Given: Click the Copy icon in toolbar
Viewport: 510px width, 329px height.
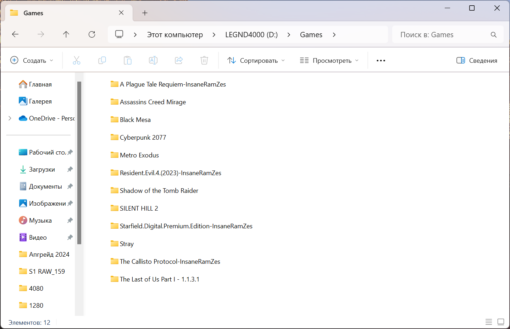Looking at the screenshot, I should (102, 60).
